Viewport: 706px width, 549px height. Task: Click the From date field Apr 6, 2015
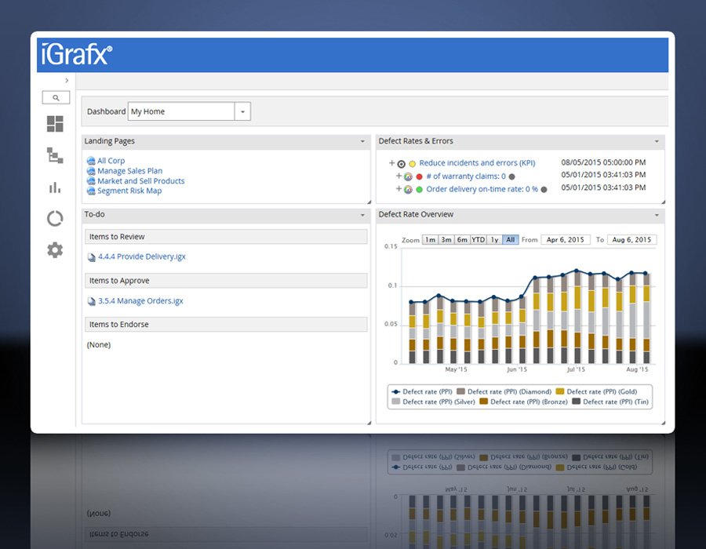(565, 240)
